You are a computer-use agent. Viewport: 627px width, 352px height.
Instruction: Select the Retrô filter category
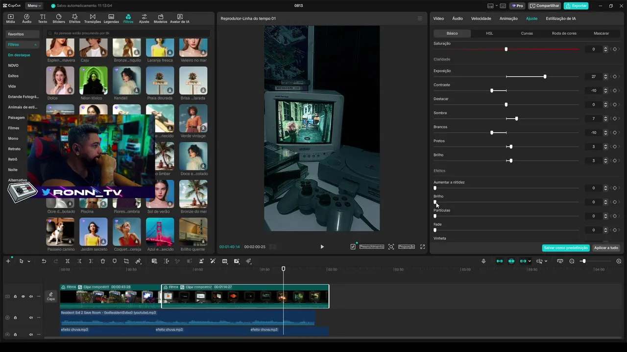[13, 159]
